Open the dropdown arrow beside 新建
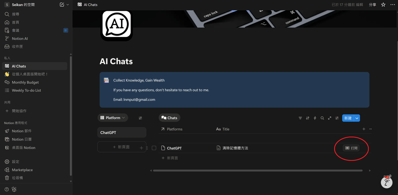The width and height of the screenshot is (398, 195). pos(357,118)
